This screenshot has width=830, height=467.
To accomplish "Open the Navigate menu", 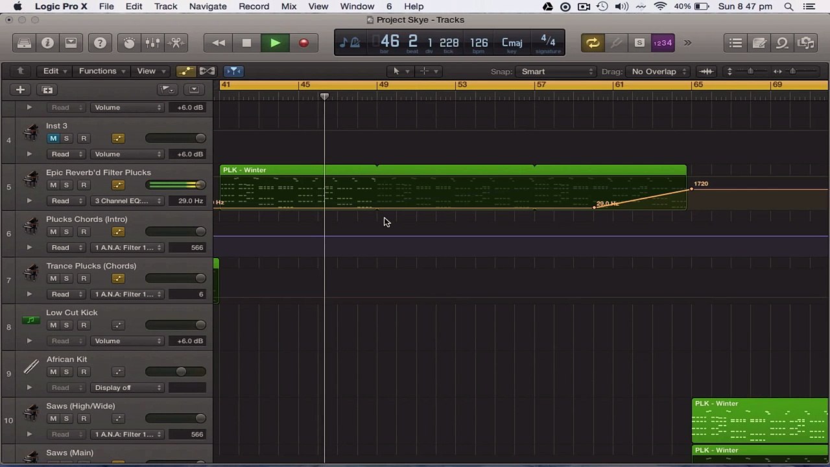I will coord(207,6).
